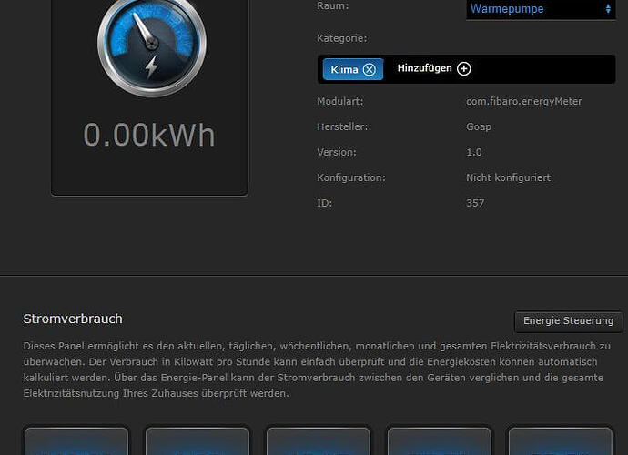Click the Stromverbrauch section heading
Viewport: 628px width, 455px height.
(73, 318)
